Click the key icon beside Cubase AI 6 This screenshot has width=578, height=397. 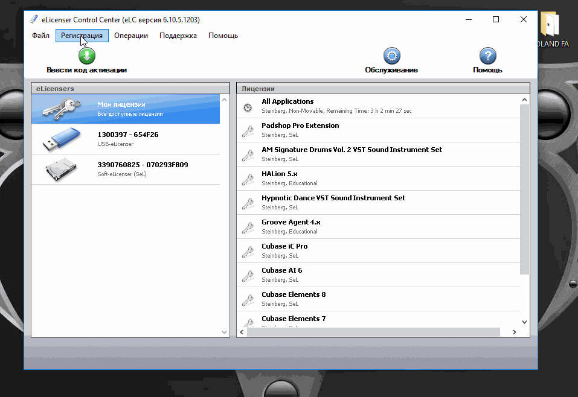pos(248,276)
